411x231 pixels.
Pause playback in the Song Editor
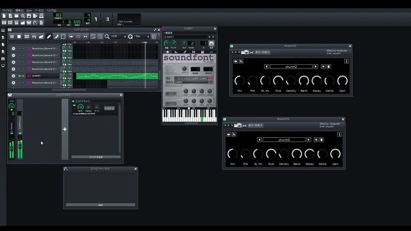tap(12, 37)
